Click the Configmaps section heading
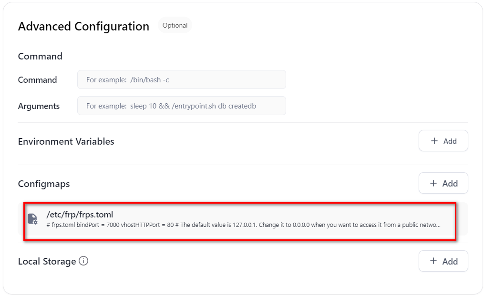484x295 pixels. (x=44, y=184)
